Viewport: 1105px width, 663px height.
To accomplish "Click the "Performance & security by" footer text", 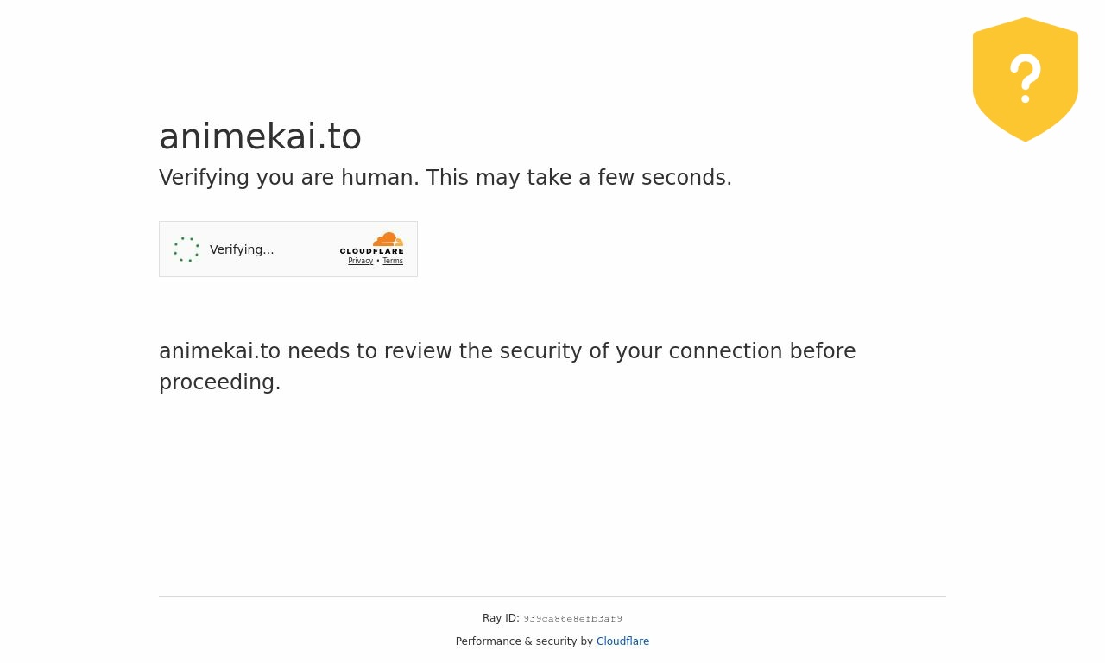I will coord(524,641).
